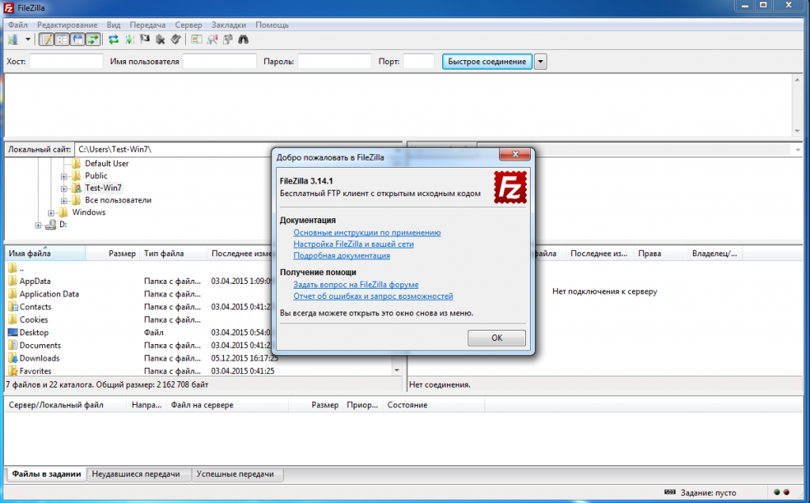Screen dimensions: 810x503
Task: Switch to the Файлы в задании tab
Action: tap(47, 474)
